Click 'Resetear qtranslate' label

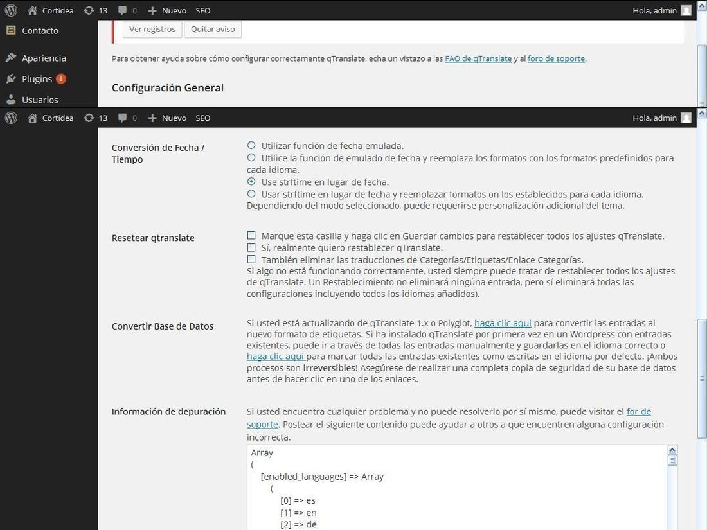[153, 238]
